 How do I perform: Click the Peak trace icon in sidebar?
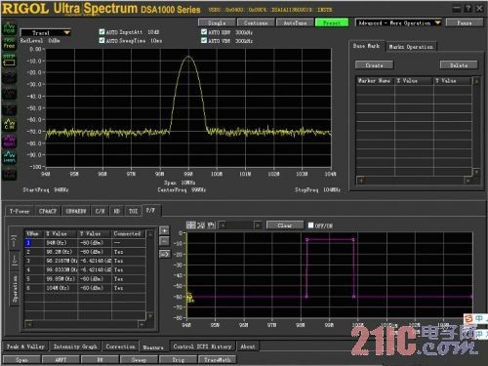point(9,27)
